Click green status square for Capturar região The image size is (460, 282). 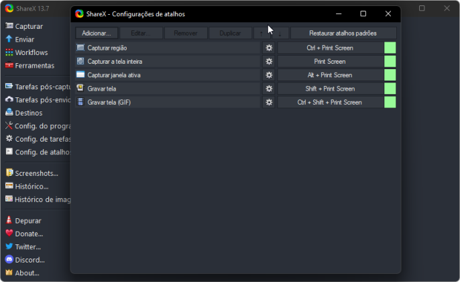390,48
